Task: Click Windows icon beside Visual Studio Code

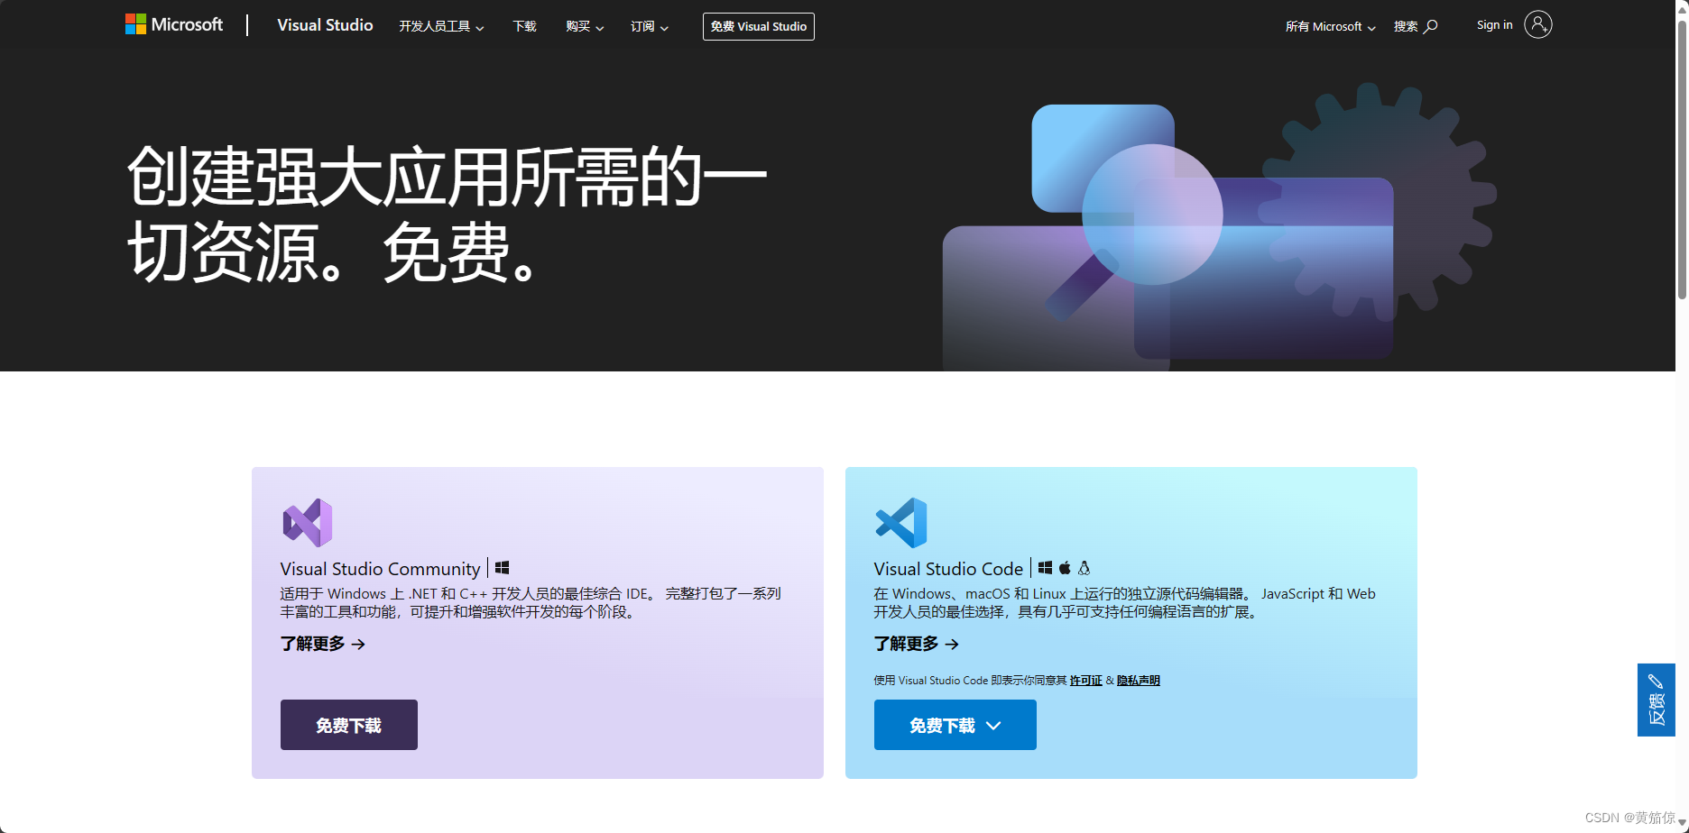Action: (x=1045, y=568)
